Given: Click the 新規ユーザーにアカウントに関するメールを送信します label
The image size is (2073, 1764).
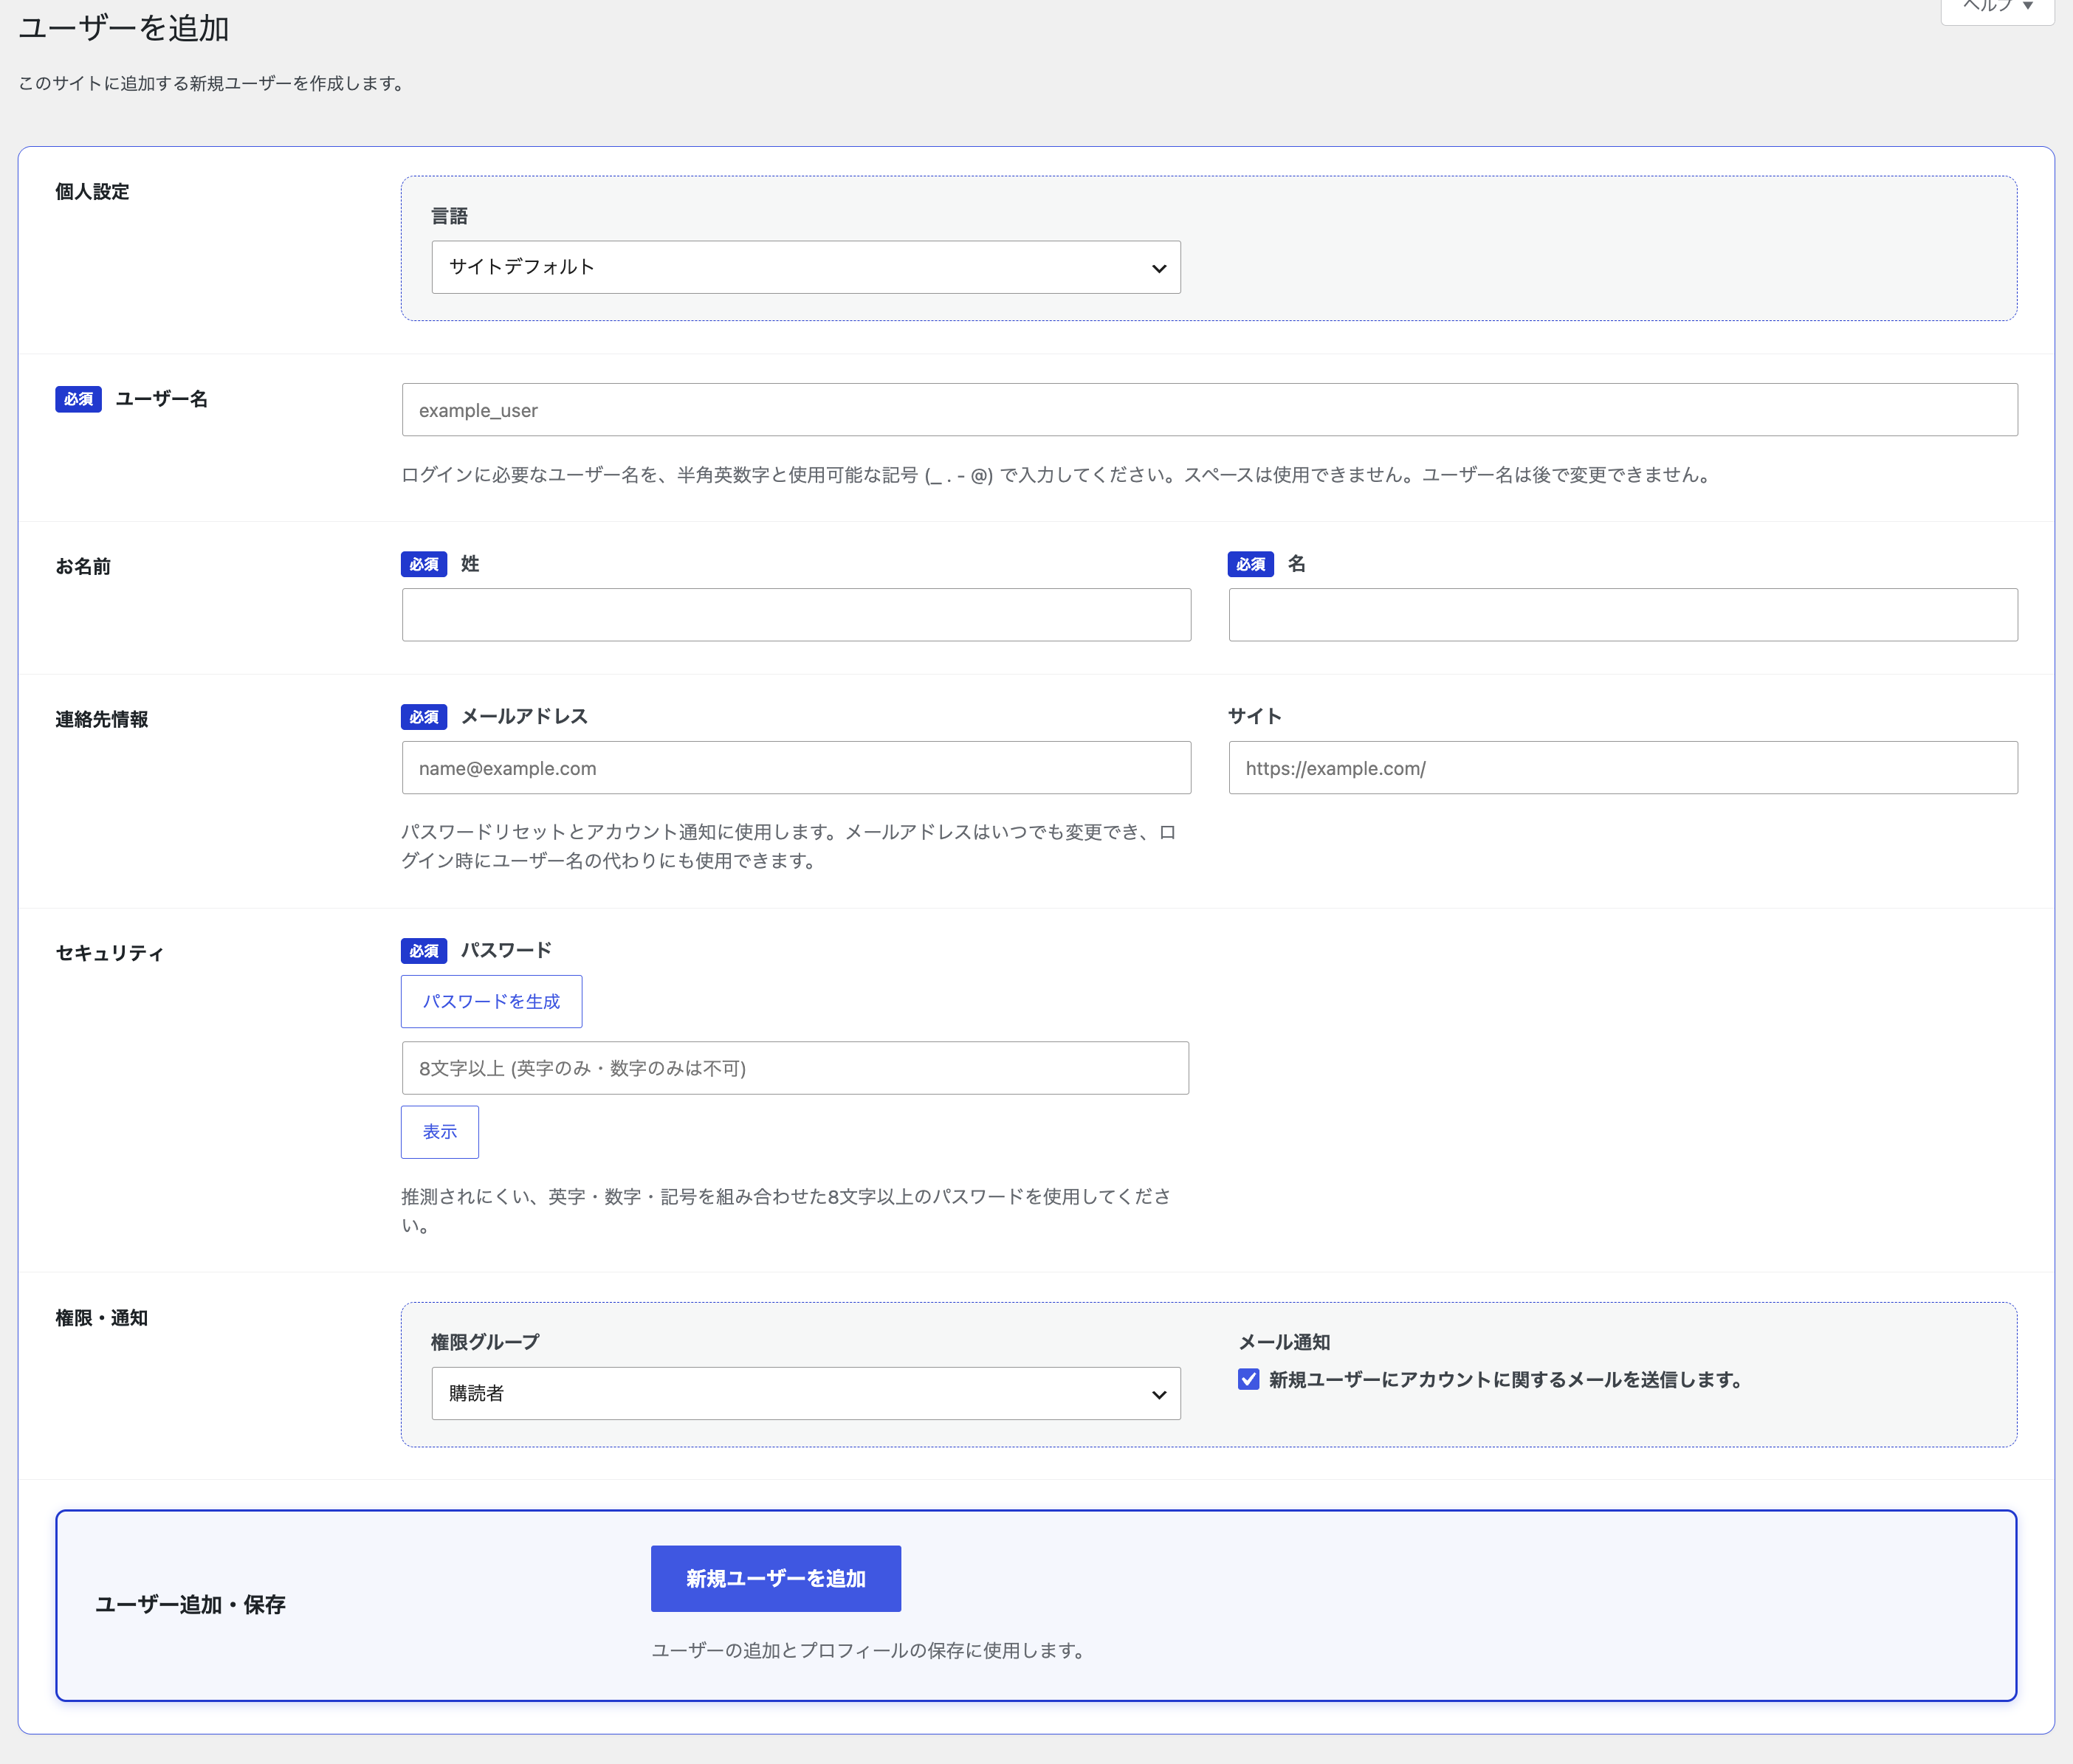Looking at the screenshot, I should click(x=1506, y=1380).
